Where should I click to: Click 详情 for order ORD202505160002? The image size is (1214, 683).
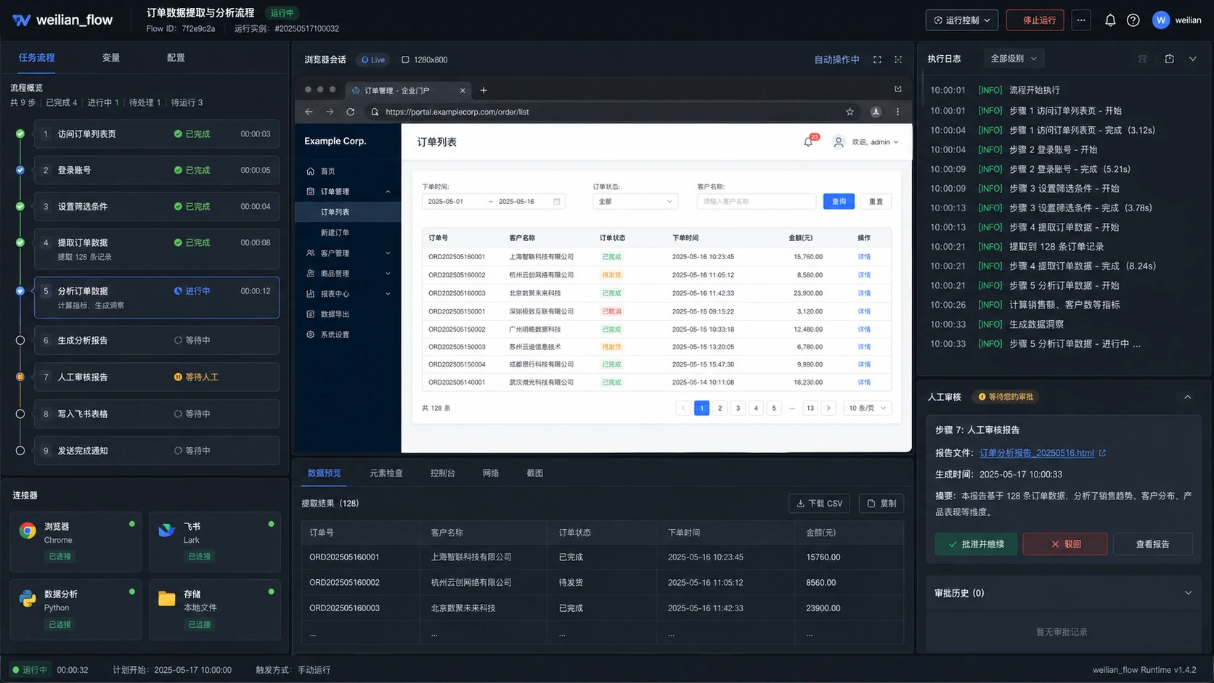point(864,275)
